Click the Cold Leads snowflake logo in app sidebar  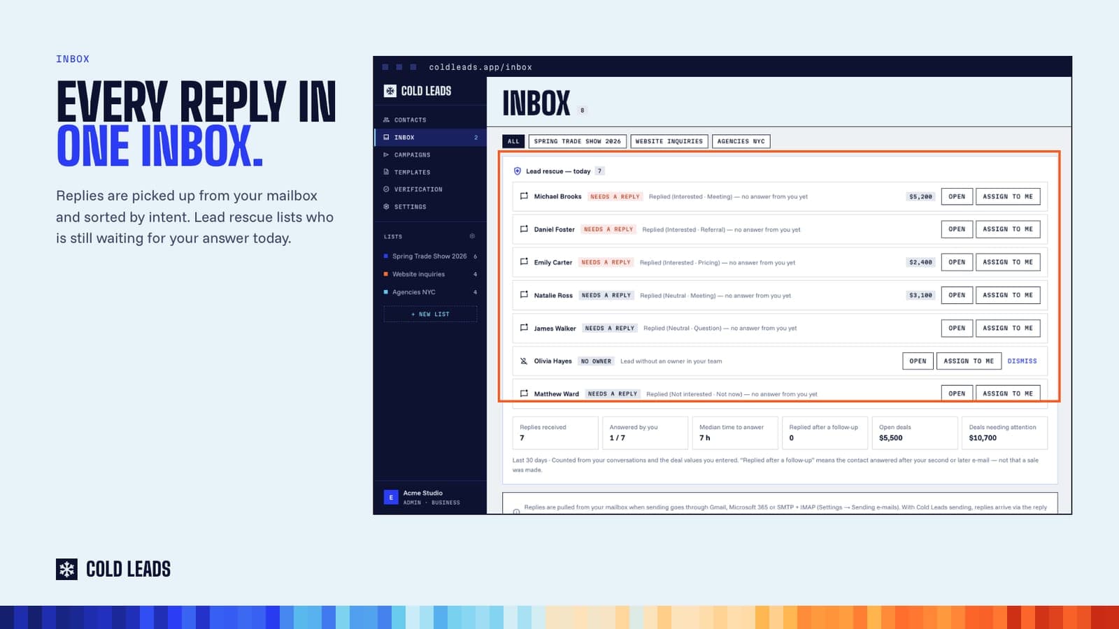[390, 91]
